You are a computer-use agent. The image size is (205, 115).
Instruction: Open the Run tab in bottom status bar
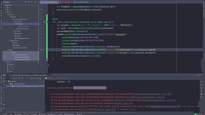11,114
